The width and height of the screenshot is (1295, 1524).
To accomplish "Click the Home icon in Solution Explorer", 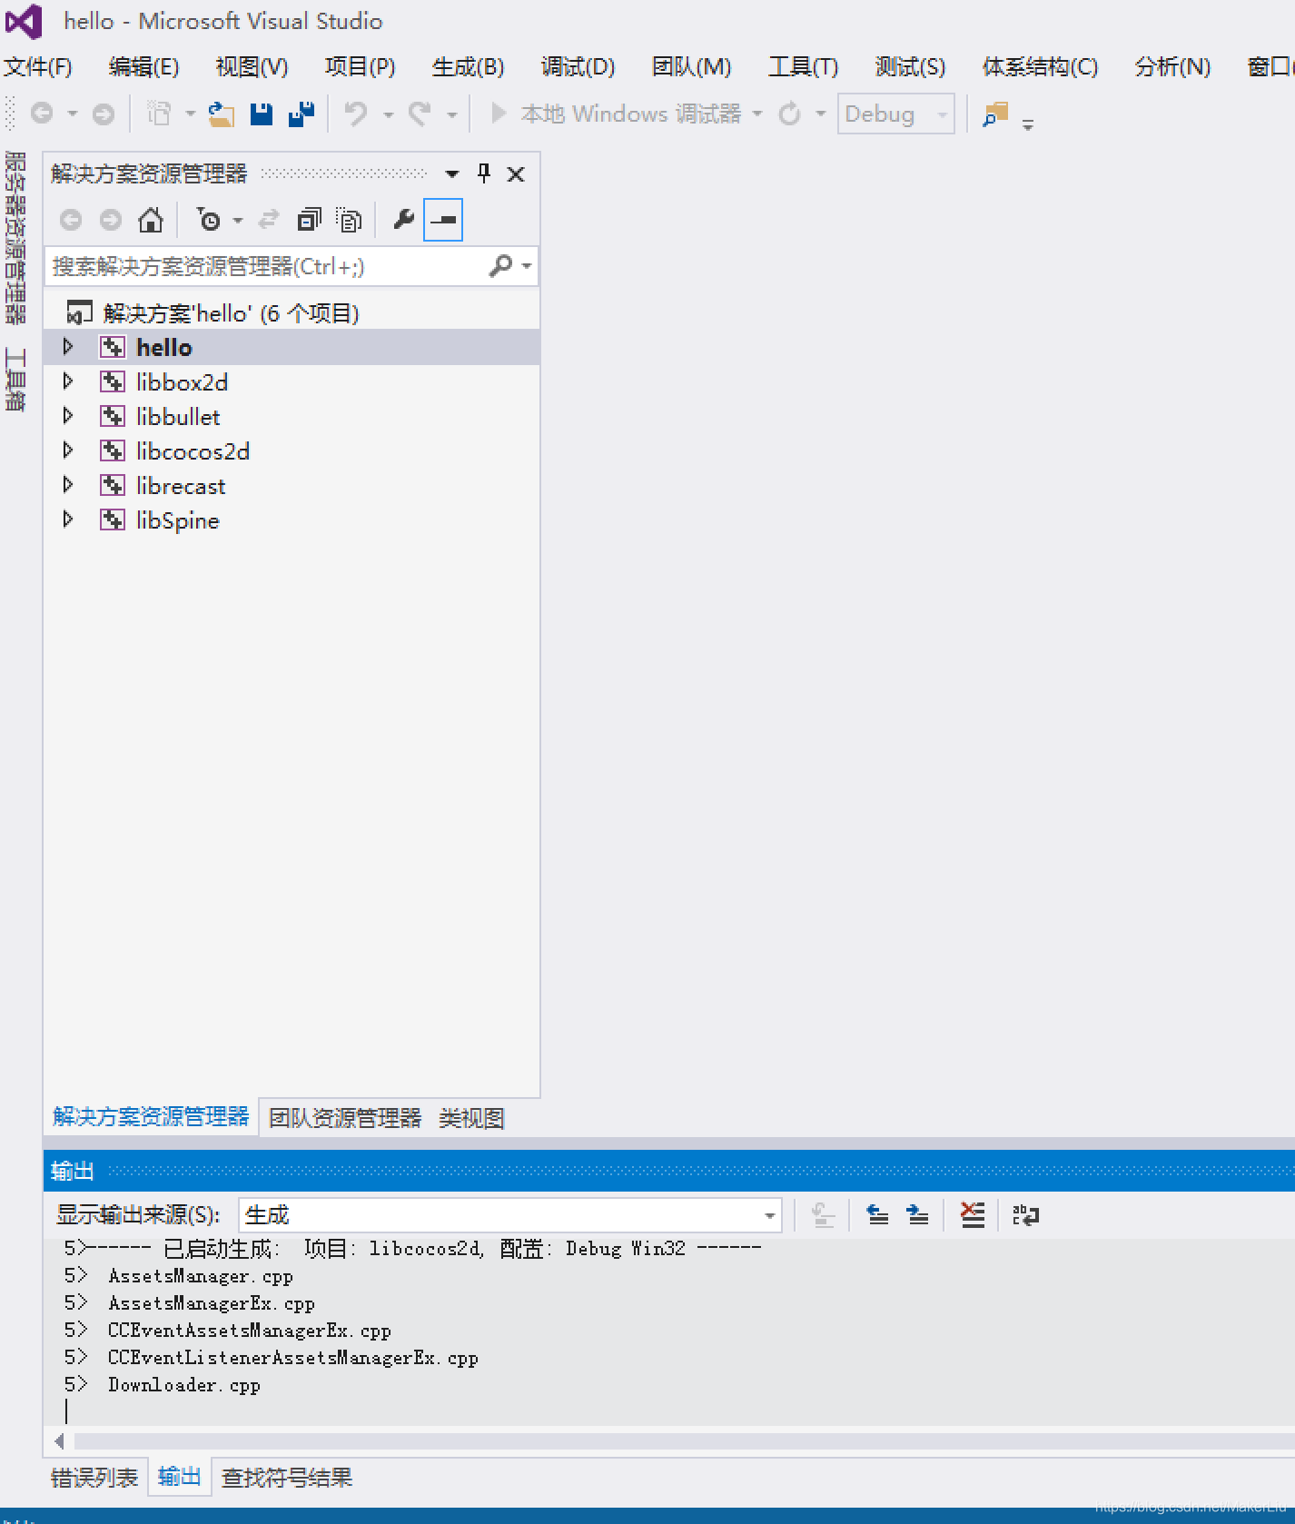I will click(x=151, y=220).
